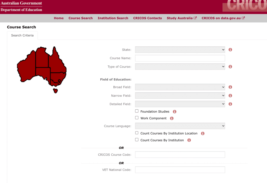Expand the Narrow Field dropdown

[x=180, y=96]
